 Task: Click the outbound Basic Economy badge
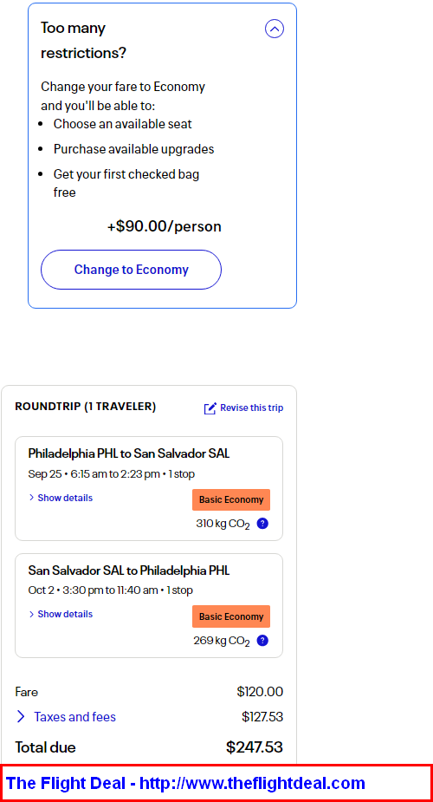(x=231, y=499)
